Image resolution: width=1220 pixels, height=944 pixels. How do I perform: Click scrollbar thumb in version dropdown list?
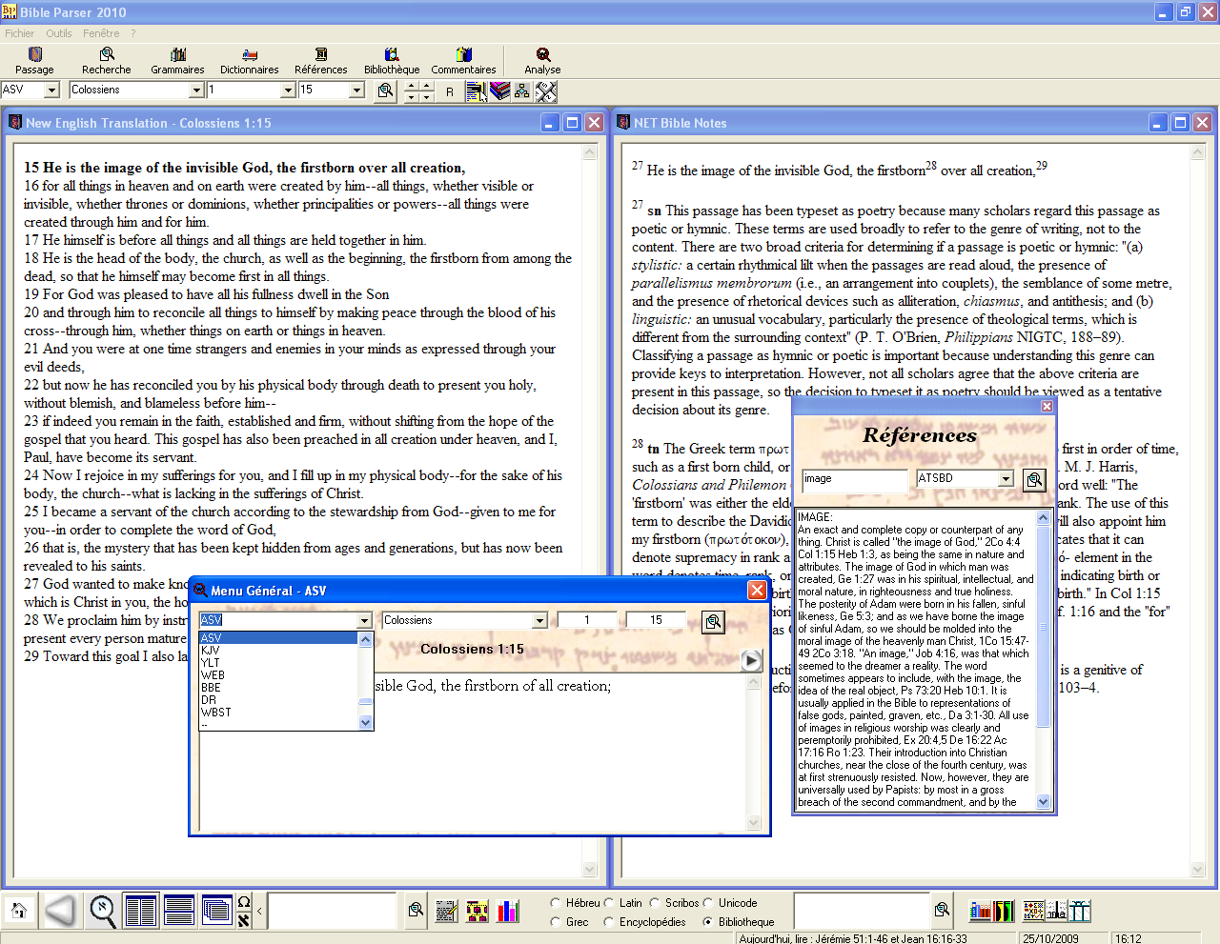(x=365, y=702)
